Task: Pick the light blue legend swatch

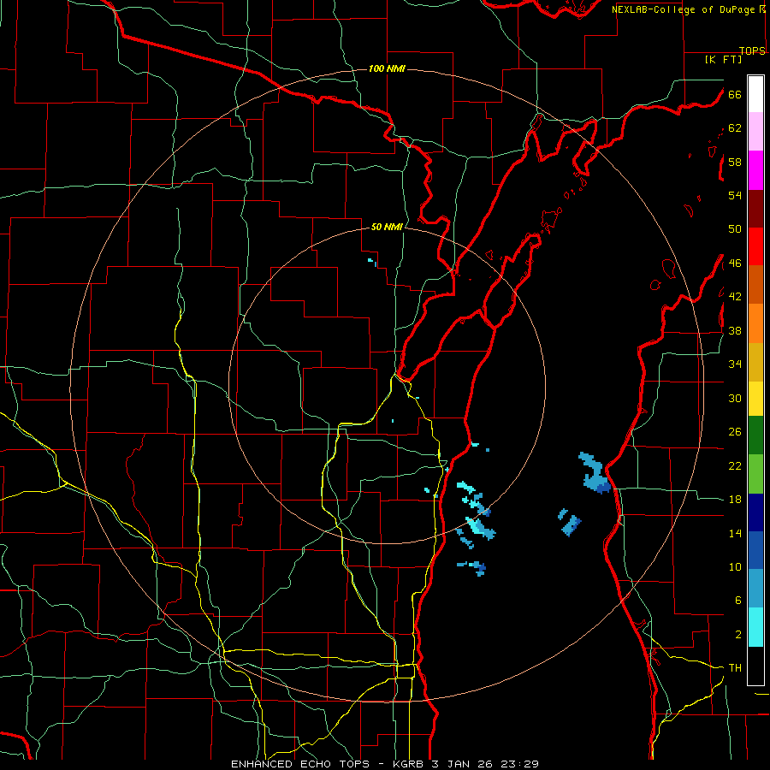Action: point(755,589)
